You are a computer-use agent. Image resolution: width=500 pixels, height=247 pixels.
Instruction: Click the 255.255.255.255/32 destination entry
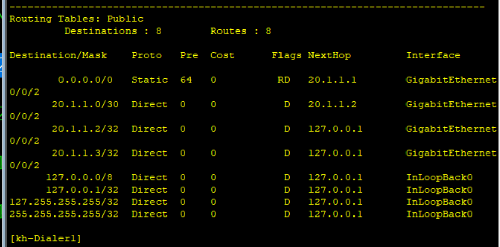point(64,214)
